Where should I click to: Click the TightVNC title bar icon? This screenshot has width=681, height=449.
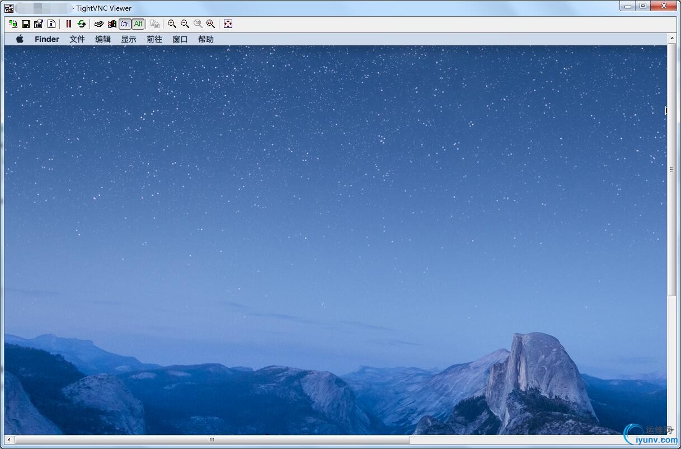pos(9,8)
